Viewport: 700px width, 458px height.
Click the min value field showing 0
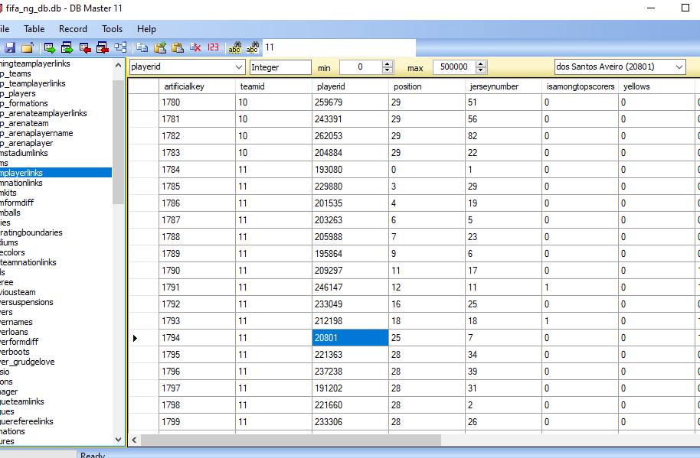pyautogui.click(x=361, y=67)
